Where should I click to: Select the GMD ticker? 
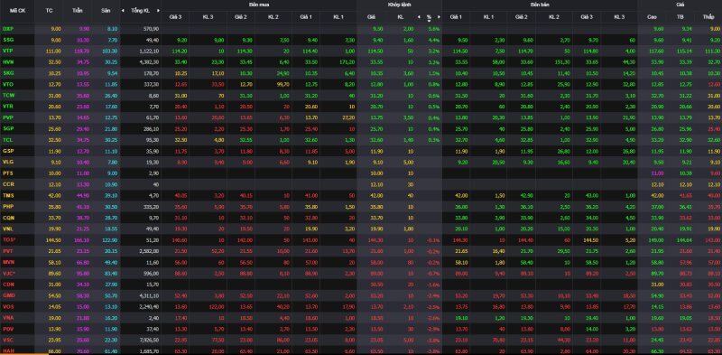click(x=8, y=295)
